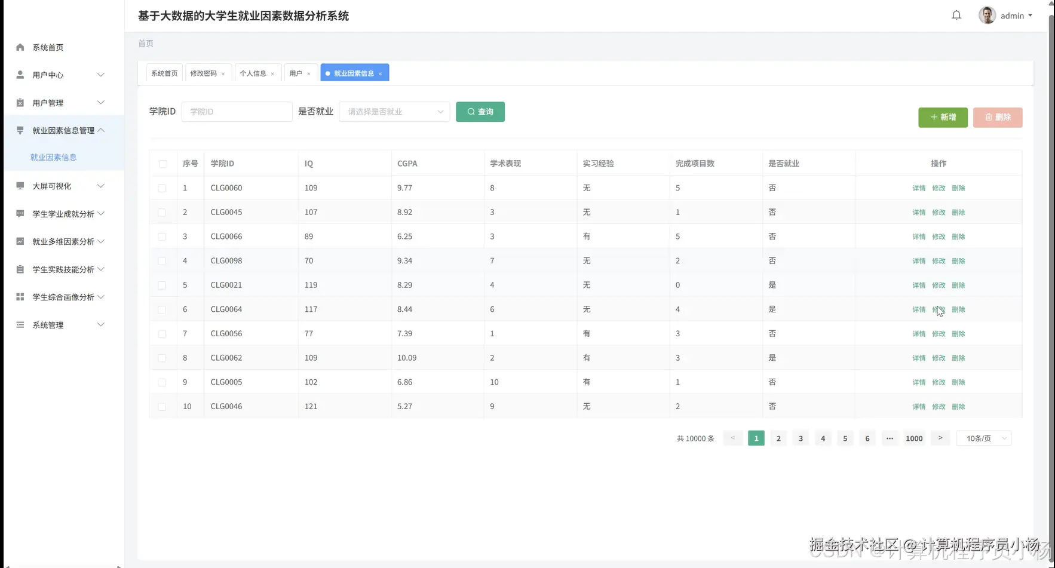Click 详情 for row CLG0046

[x=919, y=407]
